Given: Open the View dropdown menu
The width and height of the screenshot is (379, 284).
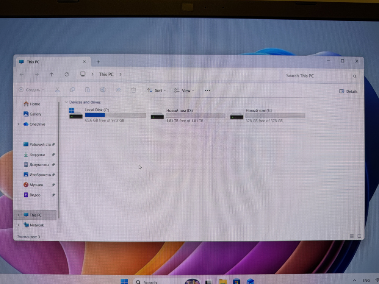Looking at the screenshot, I should tap(184, 91).
